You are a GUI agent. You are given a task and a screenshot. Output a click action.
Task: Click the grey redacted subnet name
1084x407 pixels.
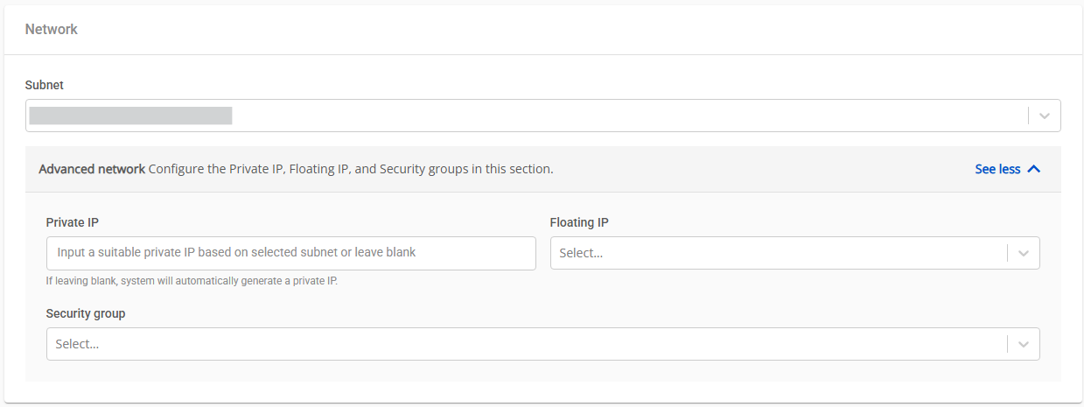tap(130, 116)
